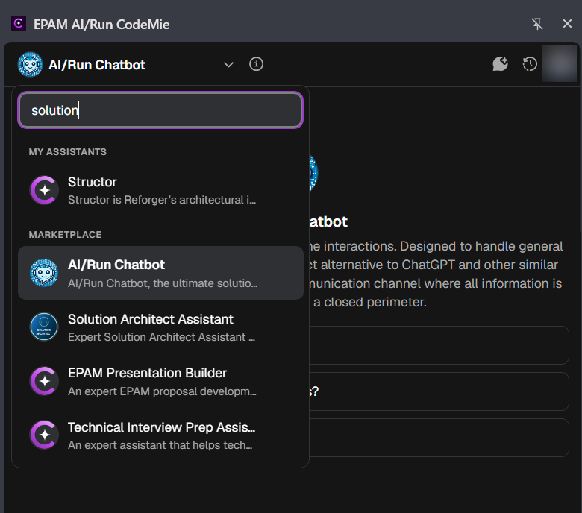Click the AI/Run Chatbot name in the header
Image resolution: width=582 pixels, height=513 pixels.
(97, 65)
